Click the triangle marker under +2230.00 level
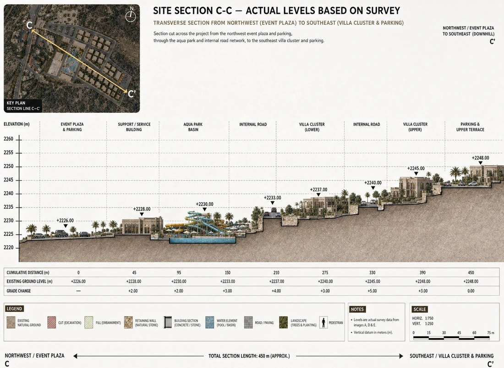This screenshot has width=504, height=368. [204, 209]
